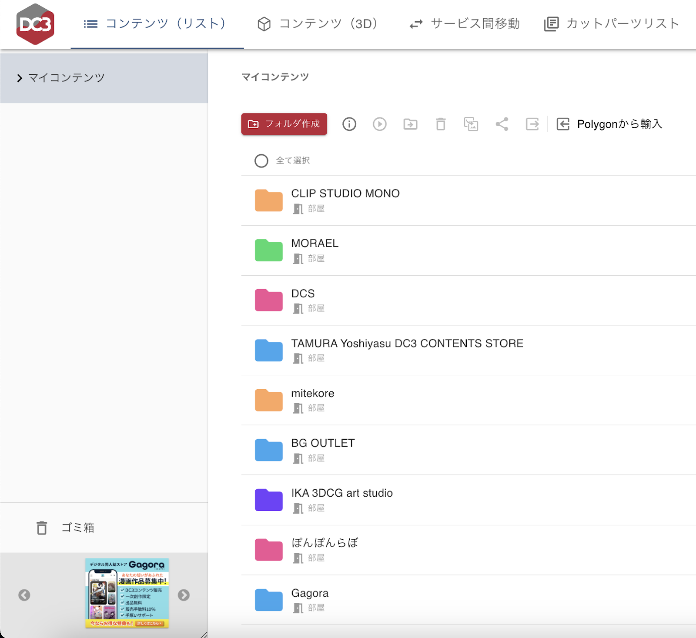Open the ゴミ箱 trash label
This screenshot has width=696, height=638.
tap(77, 528)
